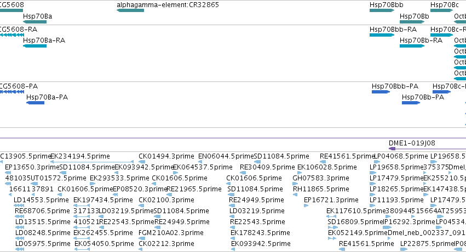The width and height of the screenshot is (466, 252).
Task: Open the CK02100.3prime EST label
Action: coord(166,200)
